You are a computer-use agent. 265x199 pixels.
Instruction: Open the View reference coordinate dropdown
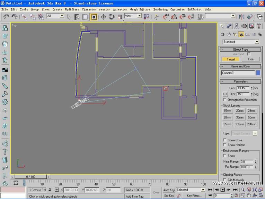pos(133,16)
